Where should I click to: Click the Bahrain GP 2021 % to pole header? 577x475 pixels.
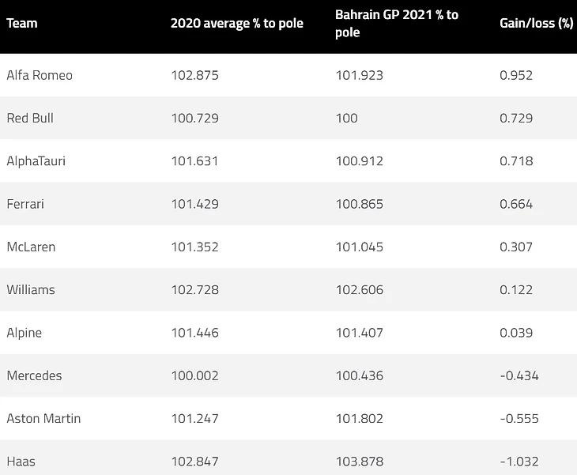(397, 24)
